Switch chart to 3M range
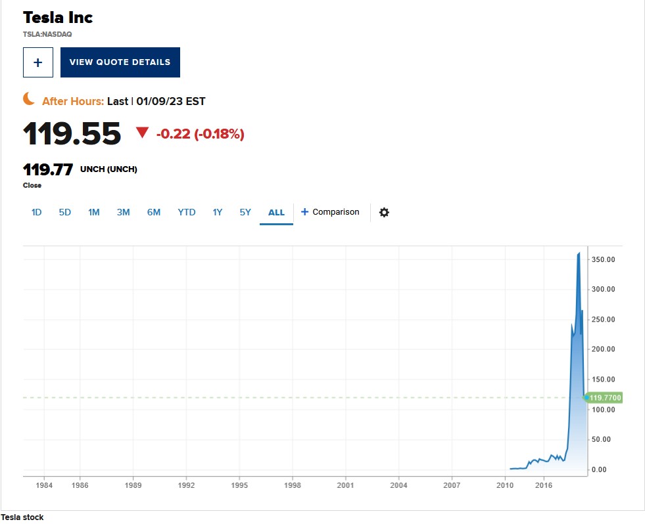This screenshot has height=524, width=645. click(124, 213)
